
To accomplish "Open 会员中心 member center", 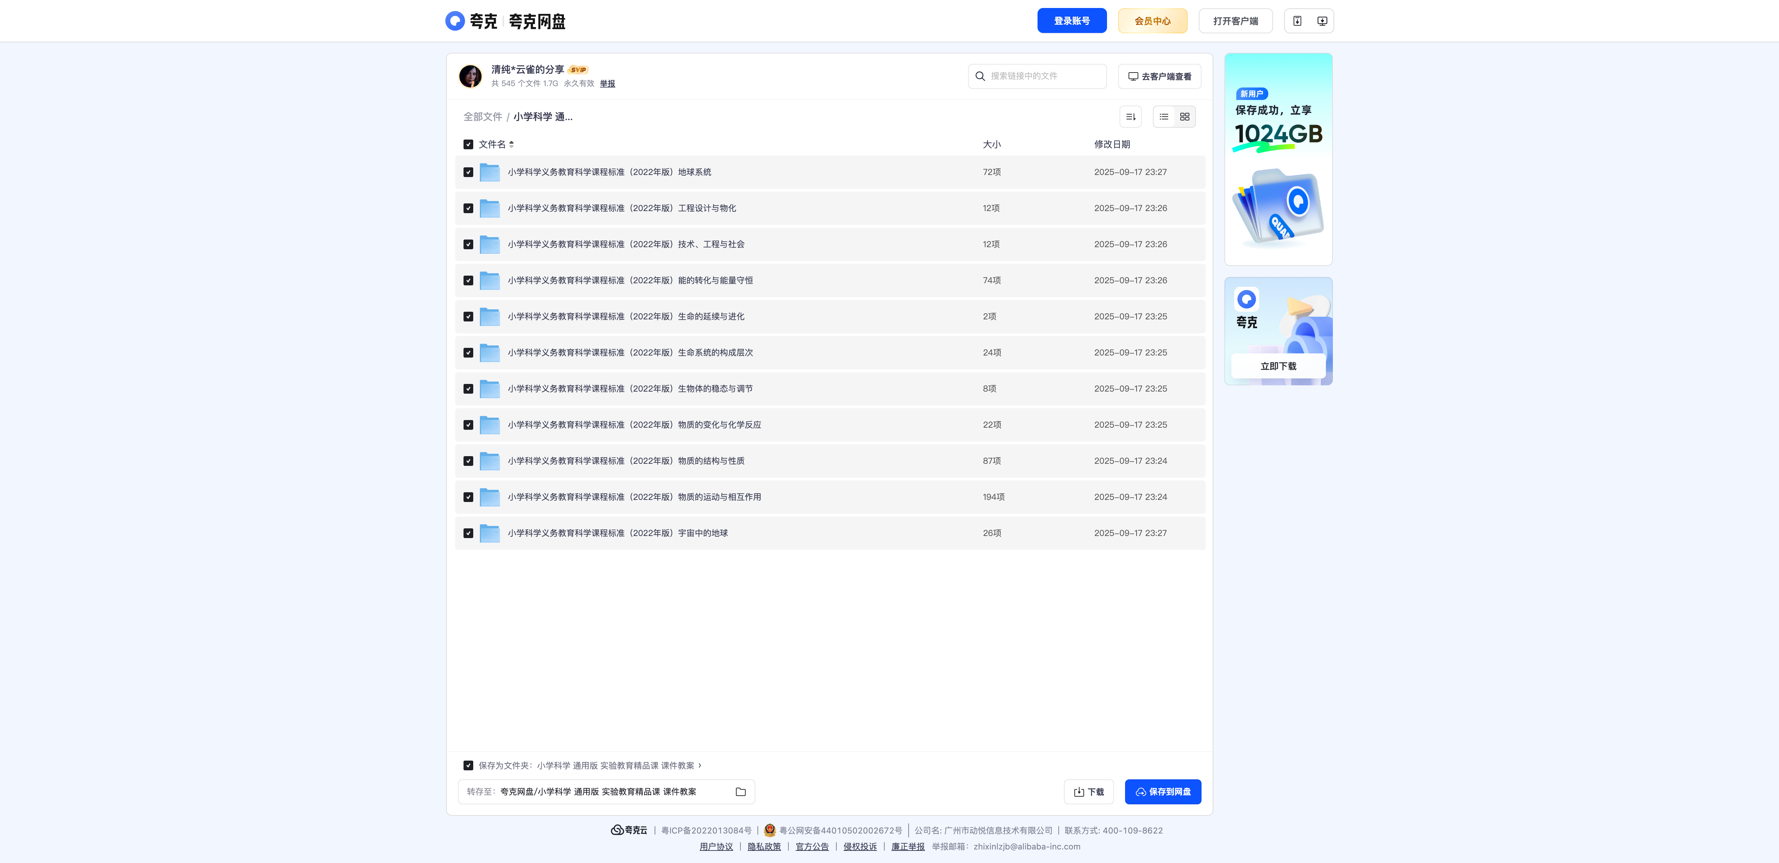I will pyautogui.click(x=1153, y=21).
